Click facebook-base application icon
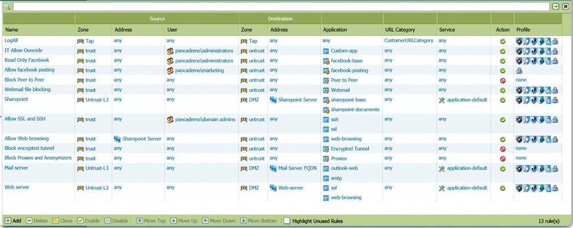 pos(327,61)
